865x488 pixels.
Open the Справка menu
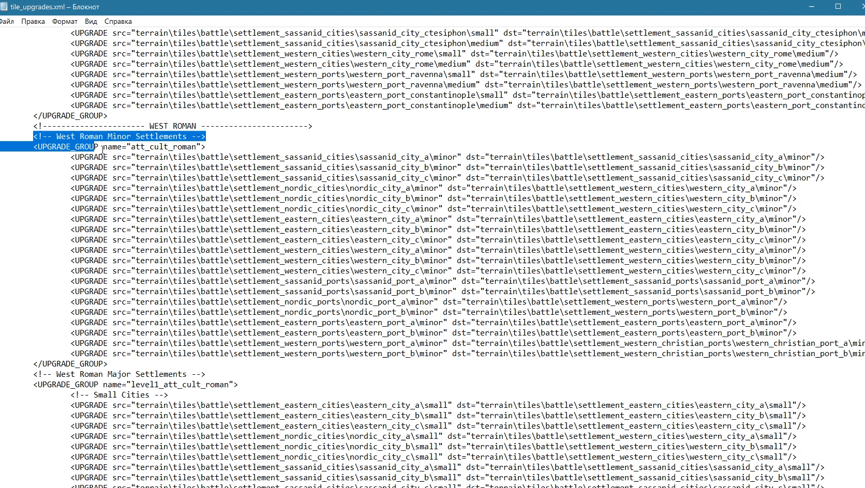coord(118,21)
